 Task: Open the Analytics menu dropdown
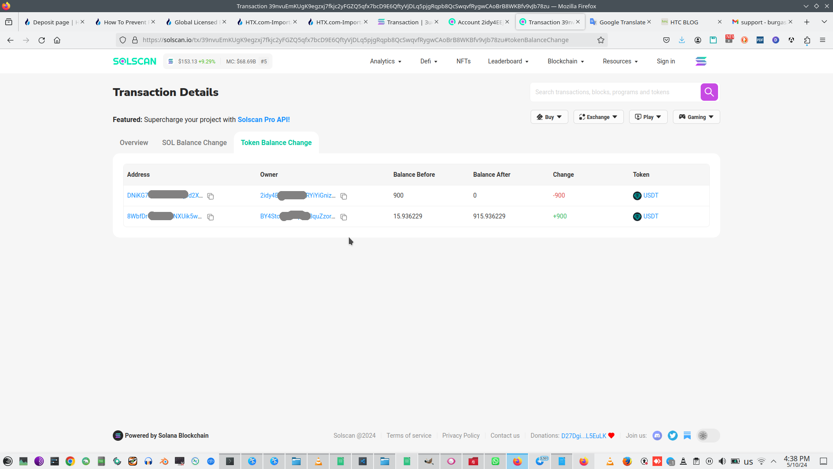385,61
